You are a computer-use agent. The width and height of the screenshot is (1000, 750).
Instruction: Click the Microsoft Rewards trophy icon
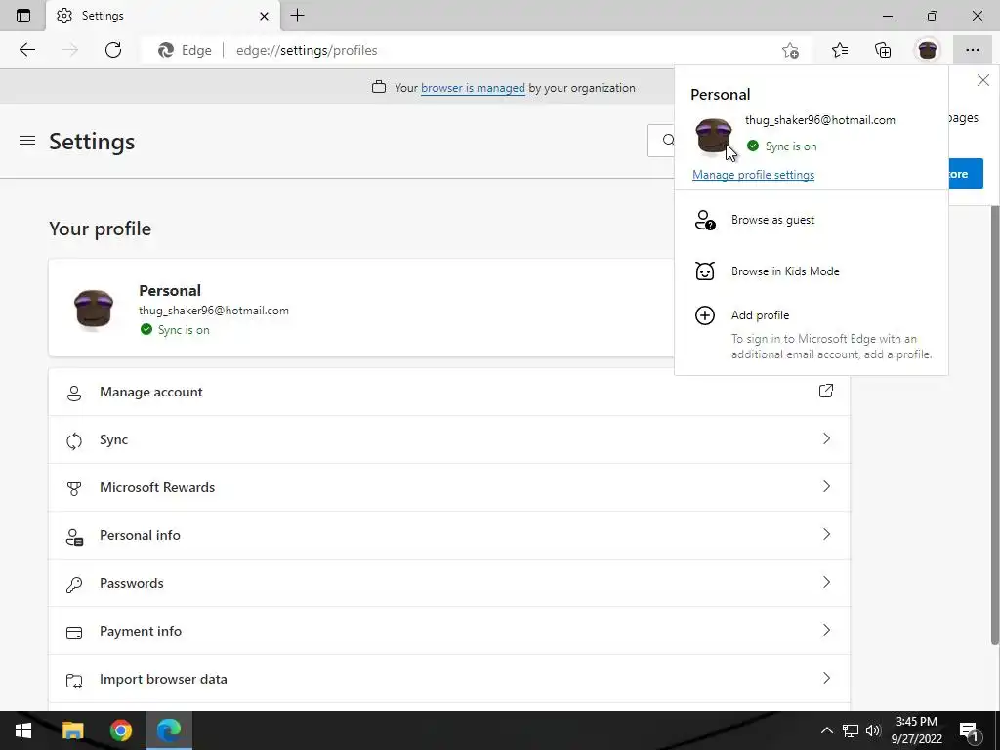coord(74,489)
